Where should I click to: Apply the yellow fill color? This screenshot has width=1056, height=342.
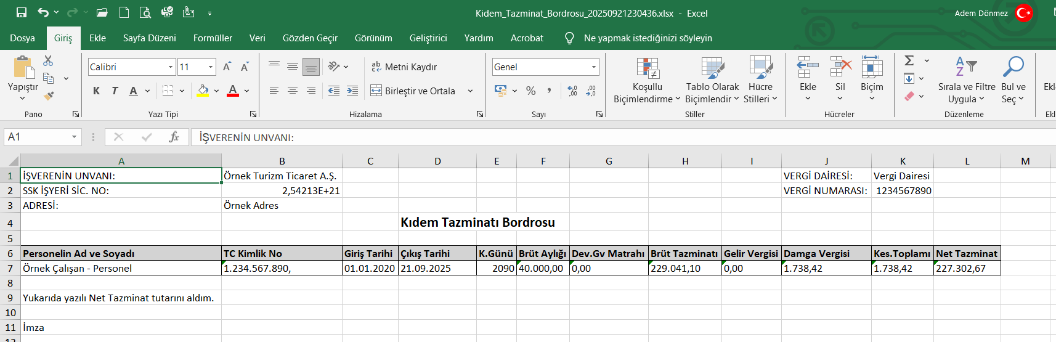pos(203,91)
